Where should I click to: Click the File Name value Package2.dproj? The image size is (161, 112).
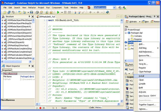click(x=27, y=76)
